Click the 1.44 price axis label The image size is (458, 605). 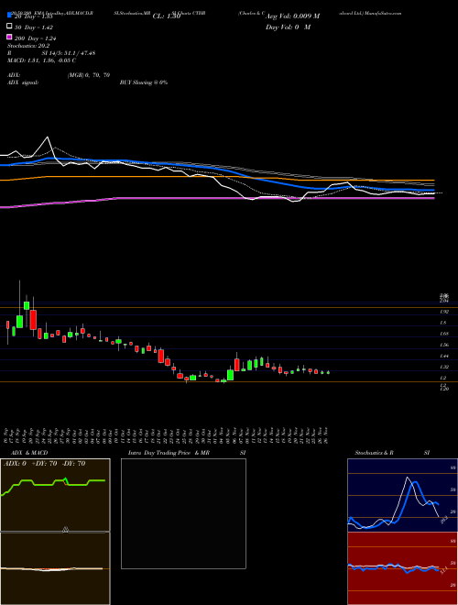(x=443, y=356)
